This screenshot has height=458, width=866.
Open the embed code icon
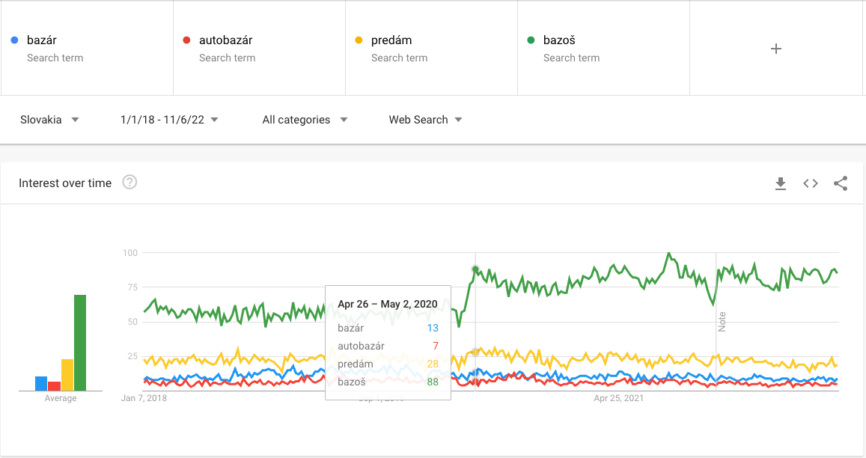[810, 183]
